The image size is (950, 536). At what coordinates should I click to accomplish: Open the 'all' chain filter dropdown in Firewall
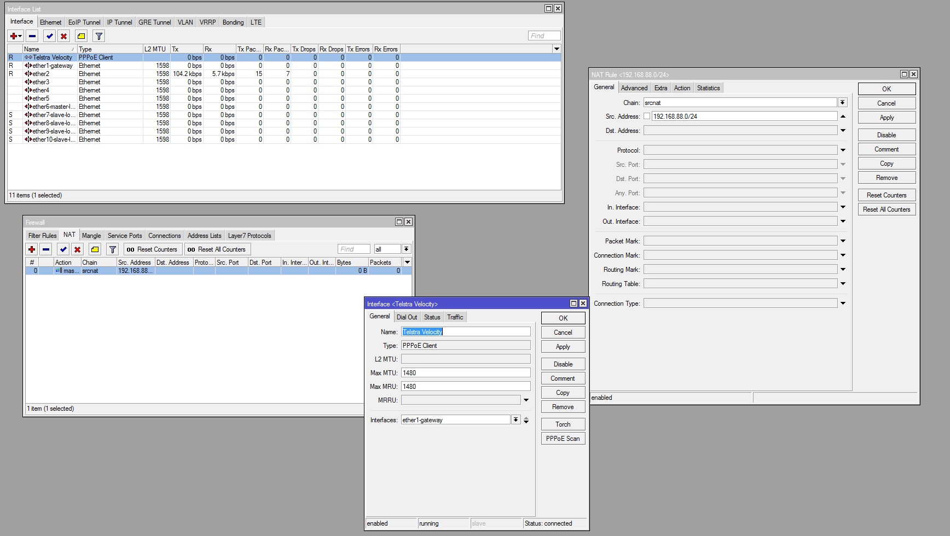406,249
